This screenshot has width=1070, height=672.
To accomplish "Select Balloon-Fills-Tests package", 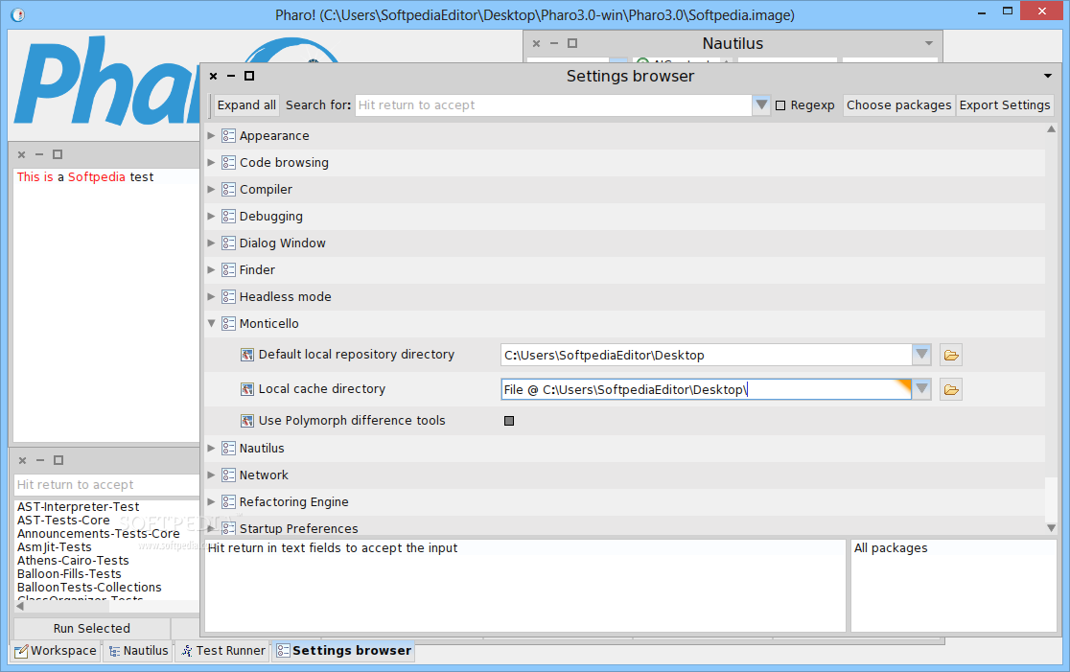I will [69, 574].
